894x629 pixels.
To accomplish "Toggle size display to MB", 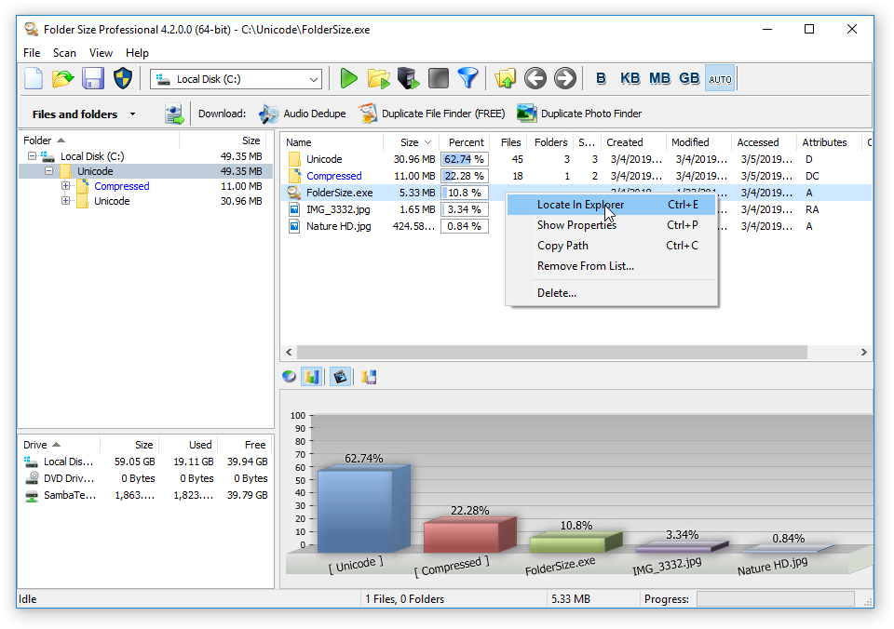I will 659,79.
